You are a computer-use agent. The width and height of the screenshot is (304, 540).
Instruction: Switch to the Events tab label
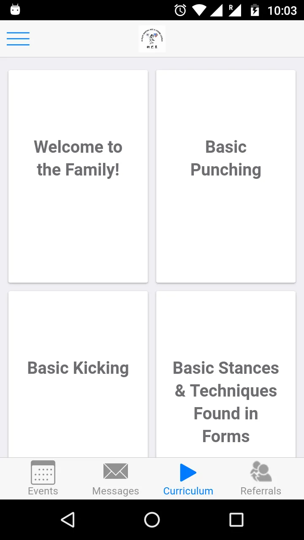(x=43, y=491)
